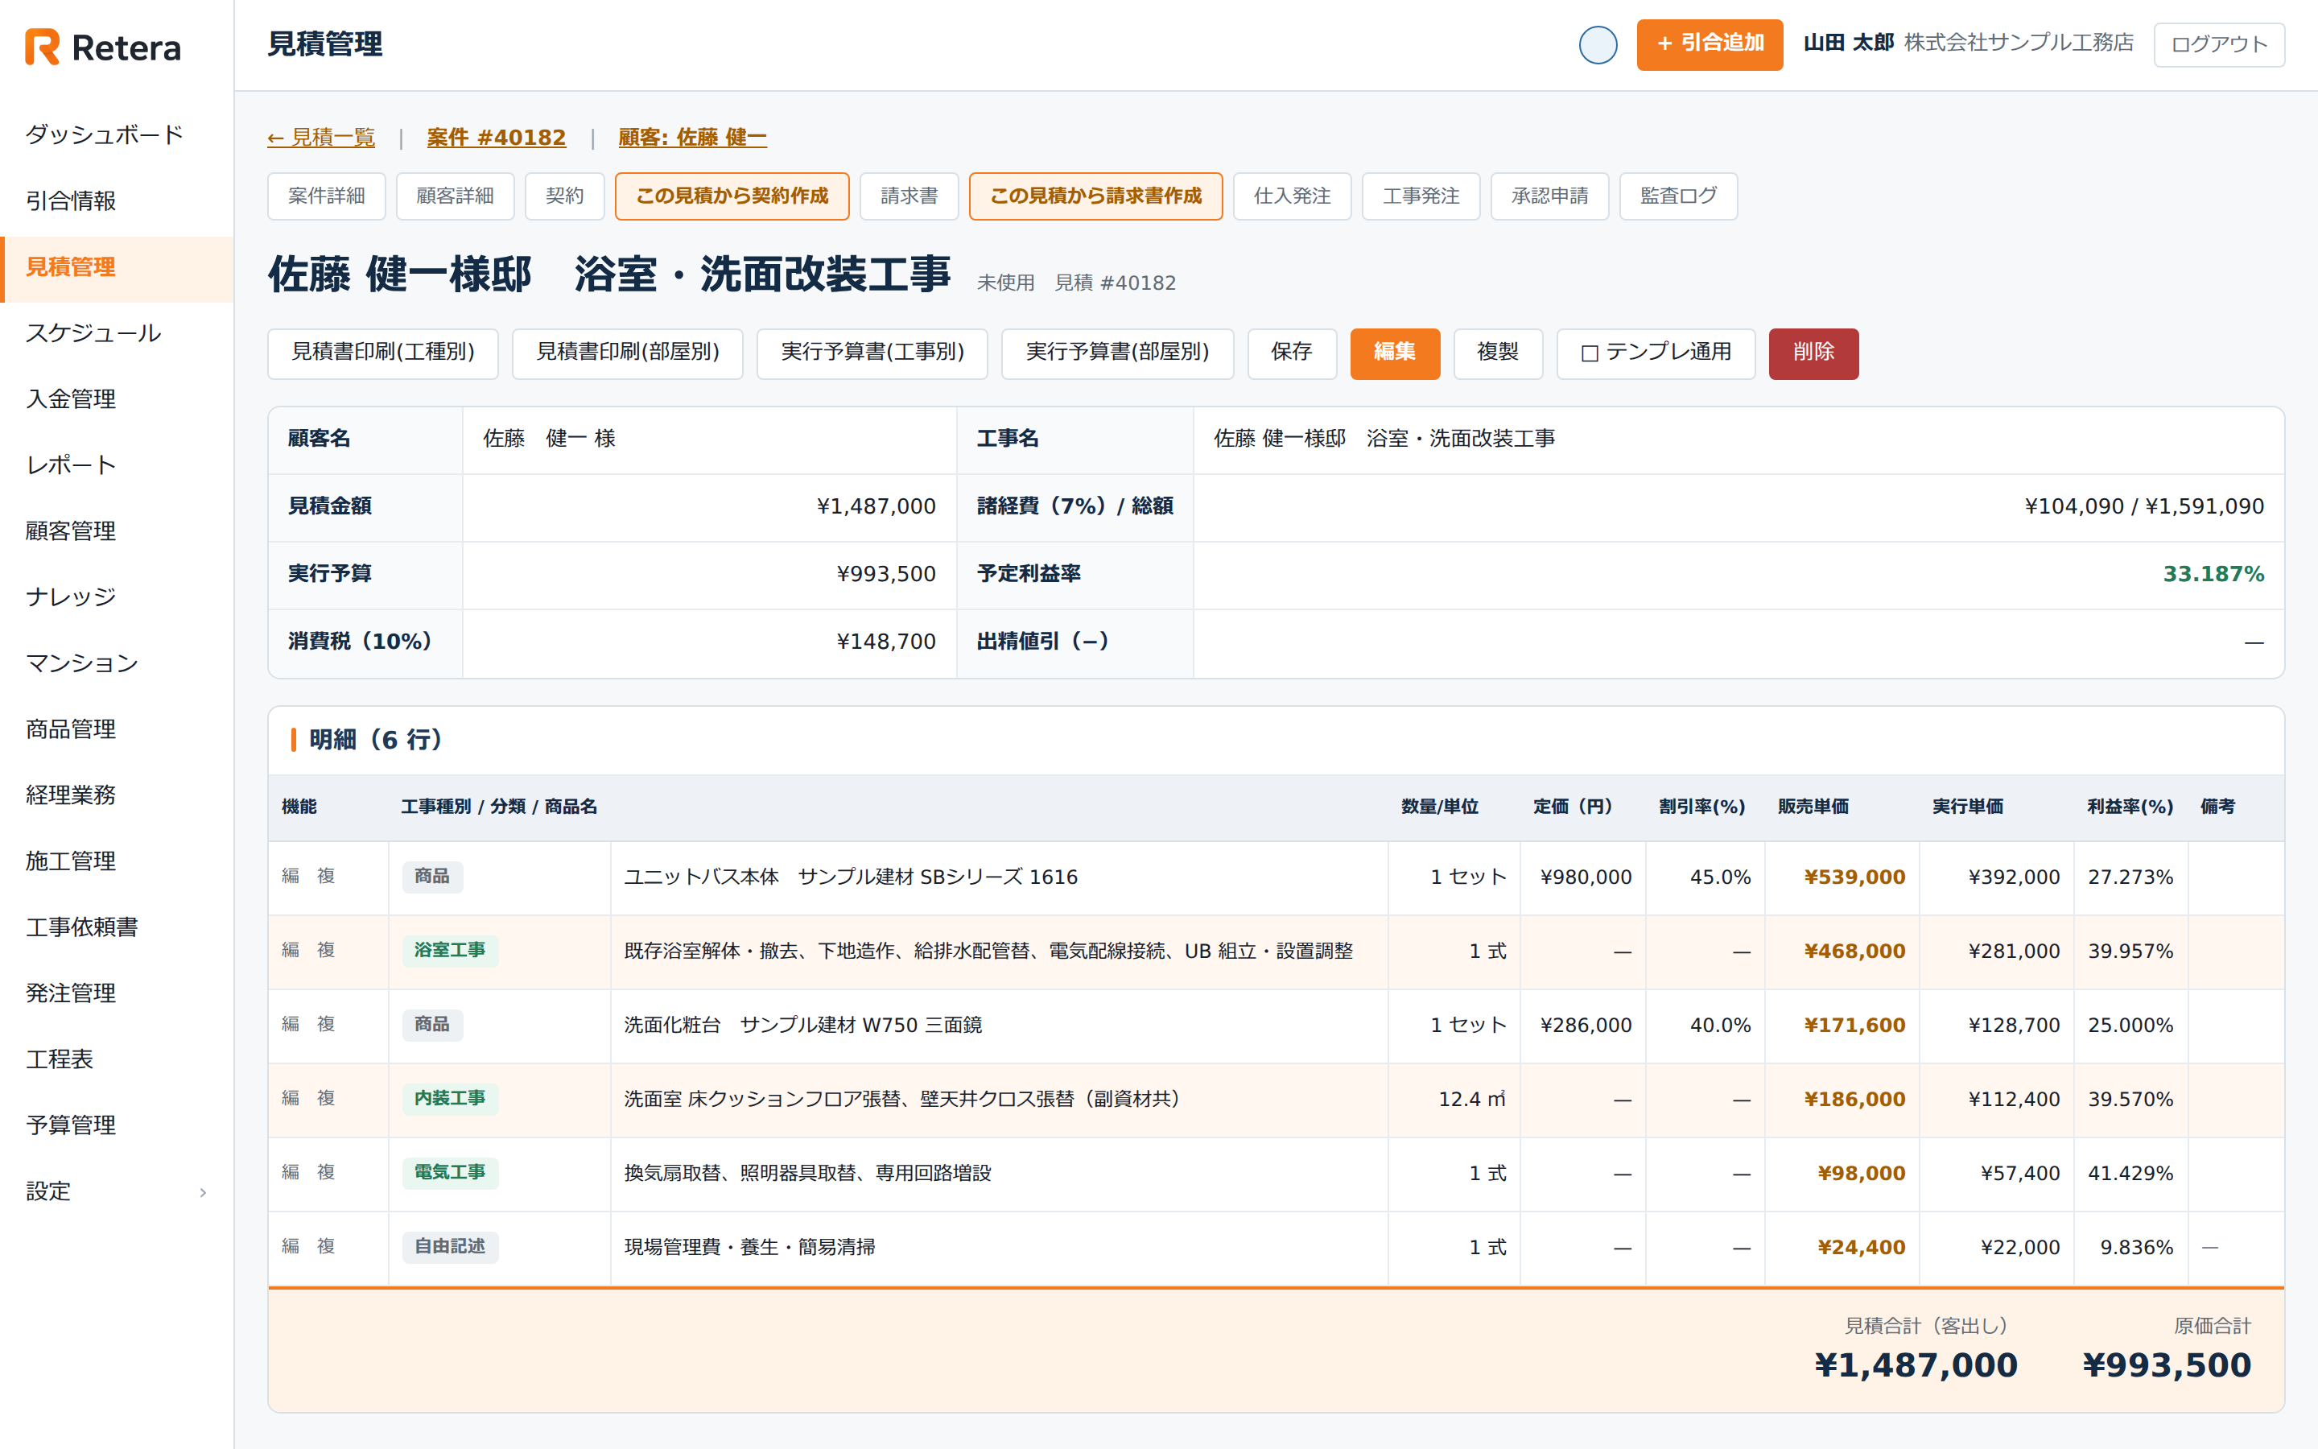Open 実行予算書(工事別)
Screen dimensions: 2318x1449
[x=872, y=353]
